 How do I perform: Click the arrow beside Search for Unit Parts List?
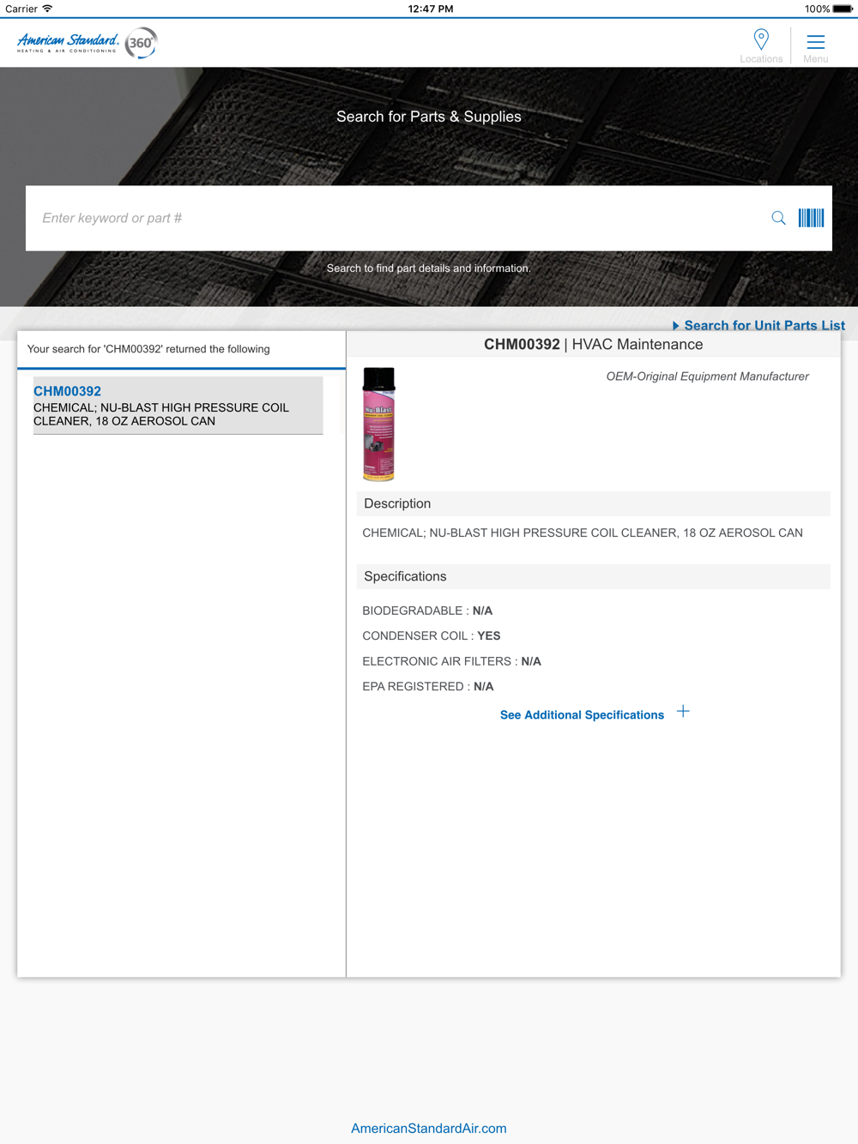coord(676,326)
